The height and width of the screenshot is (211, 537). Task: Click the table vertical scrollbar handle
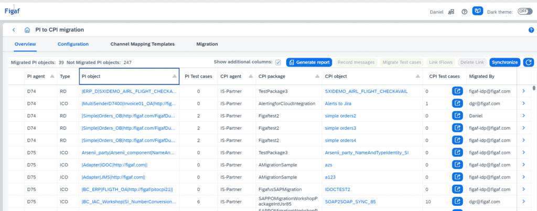tap(534, 88)
